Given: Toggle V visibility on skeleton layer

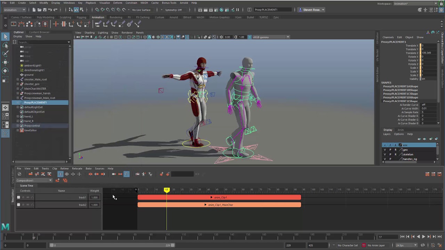Looking at the screenshot, I should pos(385,155).
